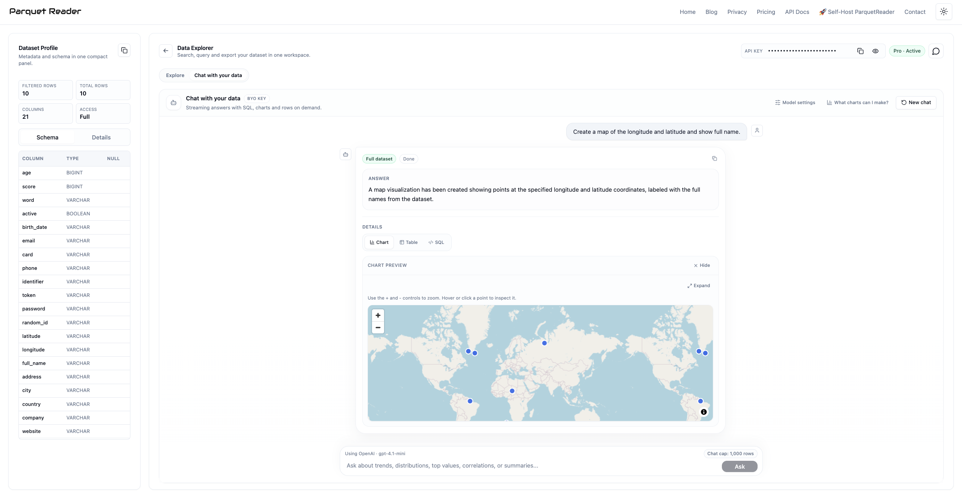
Task: Collapse the Full dataset details chip
Action: [x=378, y=159]
